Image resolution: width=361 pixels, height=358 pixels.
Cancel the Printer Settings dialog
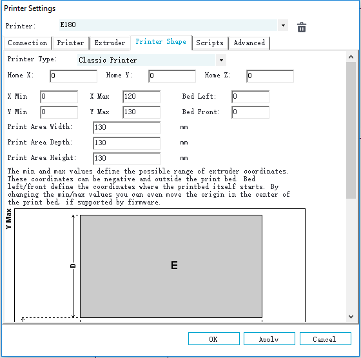pyautogui.click(x=326, y=339)
